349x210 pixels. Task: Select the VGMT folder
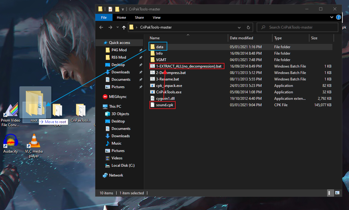[x=161, y=60]
